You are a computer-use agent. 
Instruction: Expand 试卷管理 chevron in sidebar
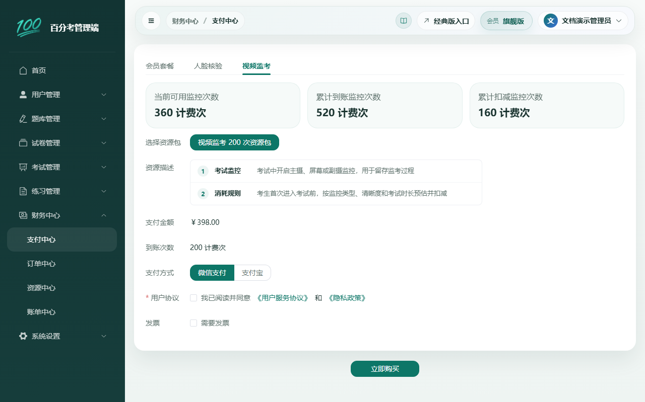tap(104, 143)
